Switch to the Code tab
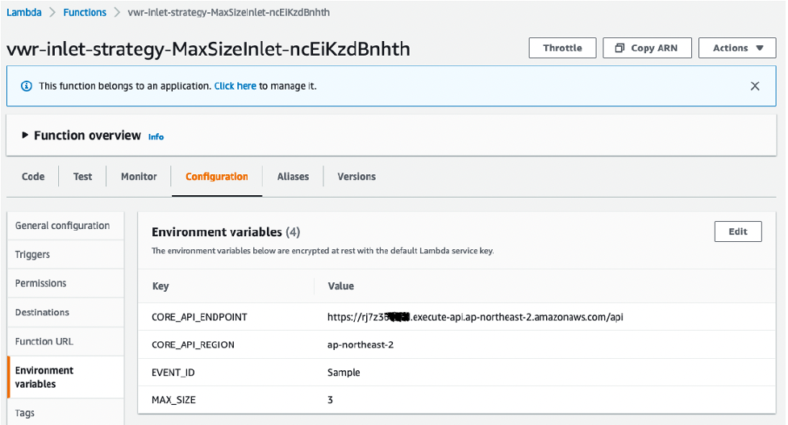Screen dimensions: 788x425 (x=33, y=177)
